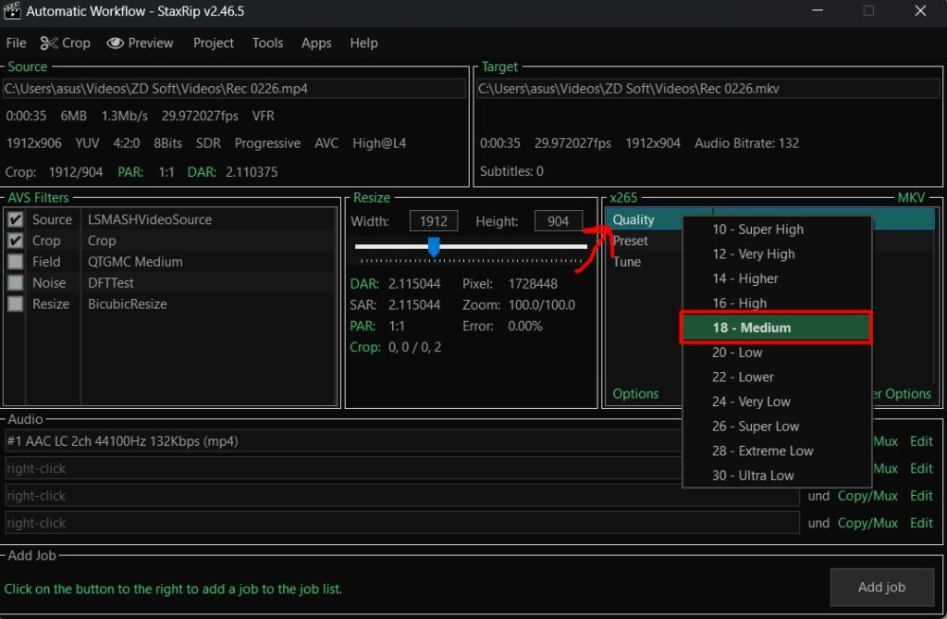
Task: Click the Width input field
Action: (x=434, y=221)
